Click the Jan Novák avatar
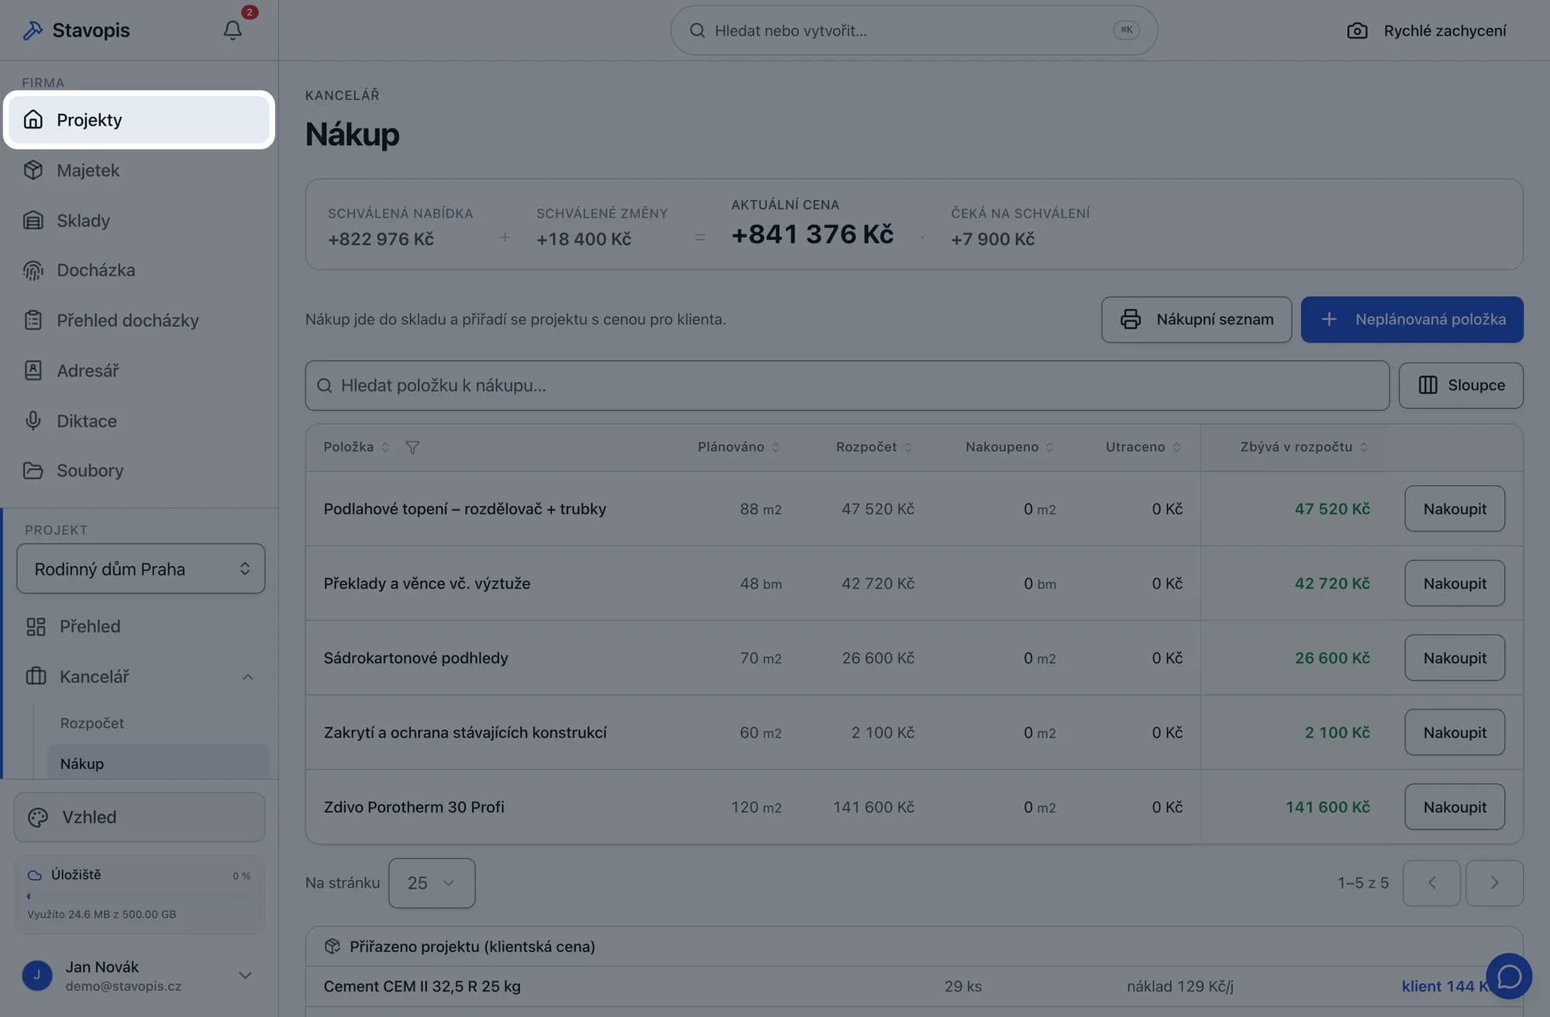Image resolution: width=1550 pixels, height=1017 pixels. (x=36, y=976)
